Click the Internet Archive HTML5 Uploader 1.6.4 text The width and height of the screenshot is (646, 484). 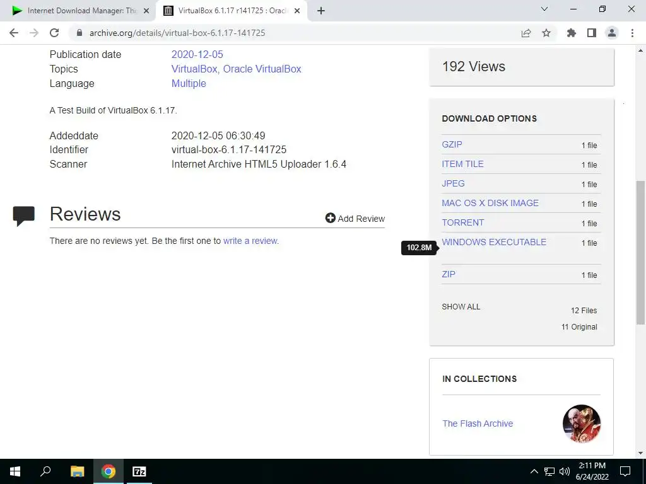coord(259,164)
